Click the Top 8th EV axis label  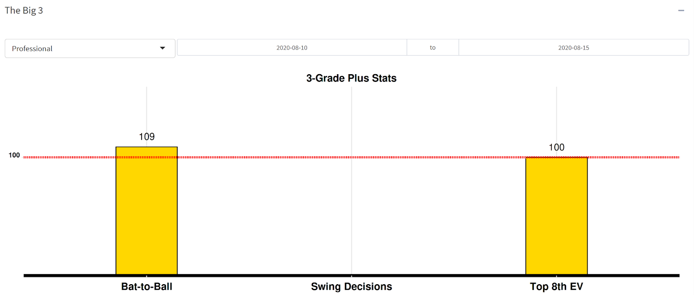556,287
